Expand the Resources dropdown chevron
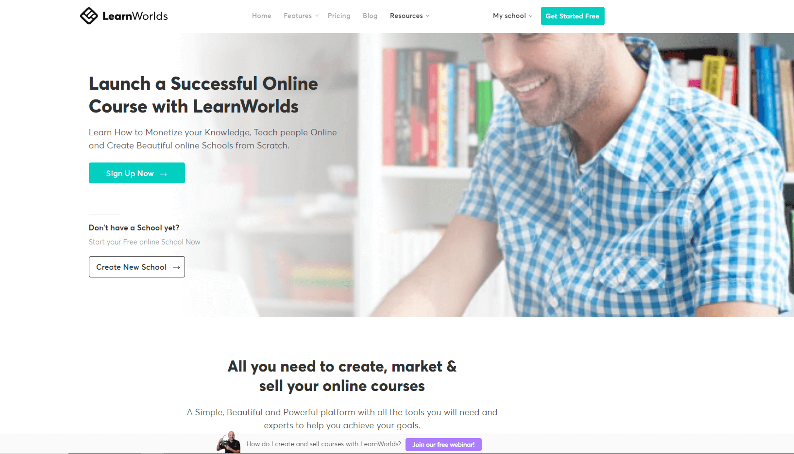The width and height of the screenshot is (794, 454). coord(428,16)
